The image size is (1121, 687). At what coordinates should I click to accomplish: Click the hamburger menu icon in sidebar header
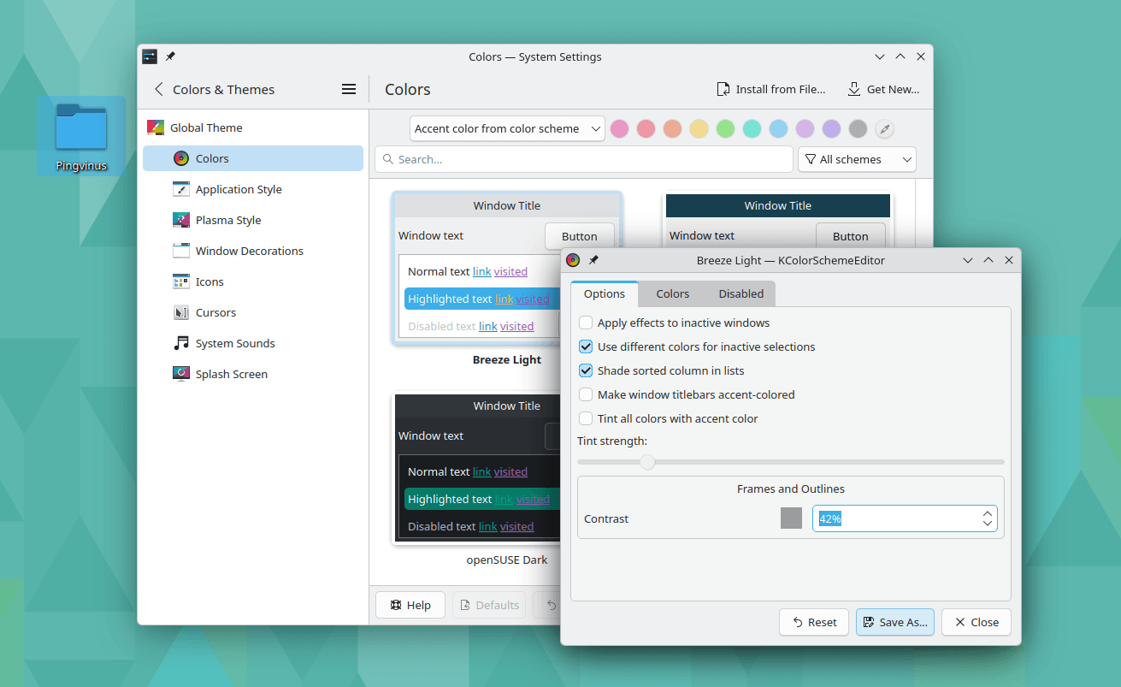click(348, 89)
